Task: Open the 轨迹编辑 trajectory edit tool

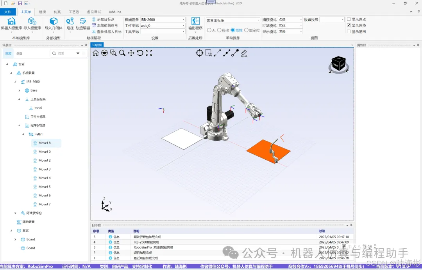Action: click(83, 24)
